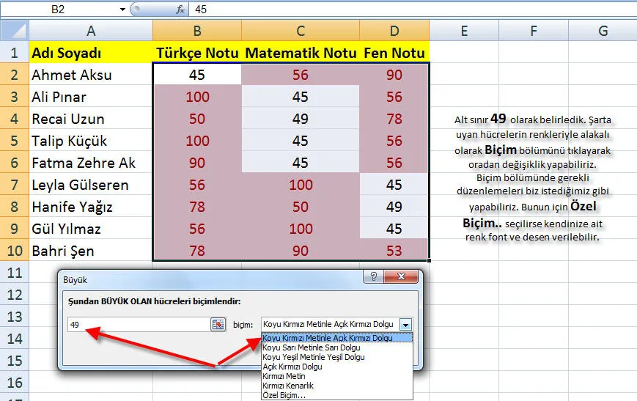Expand the biçim format dropdown arrow
Image resolution: width=637 pixels, height=401 pixels.
(405, 324)
